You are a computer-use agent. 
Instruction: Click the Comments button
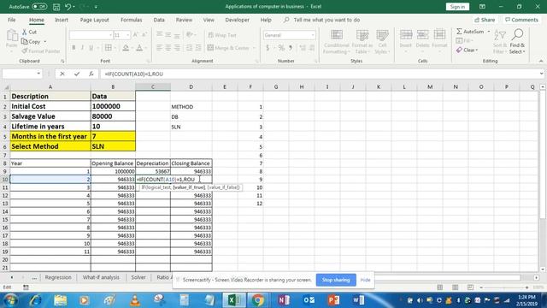(521, 20)
